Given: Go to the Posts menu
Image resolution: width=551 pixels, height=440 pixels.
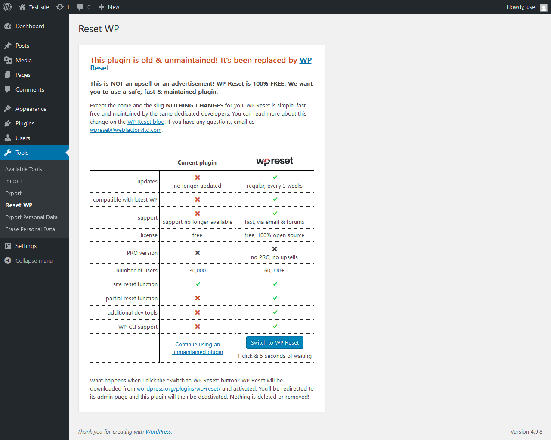Looking at the screenshot, I should point(34,46).
